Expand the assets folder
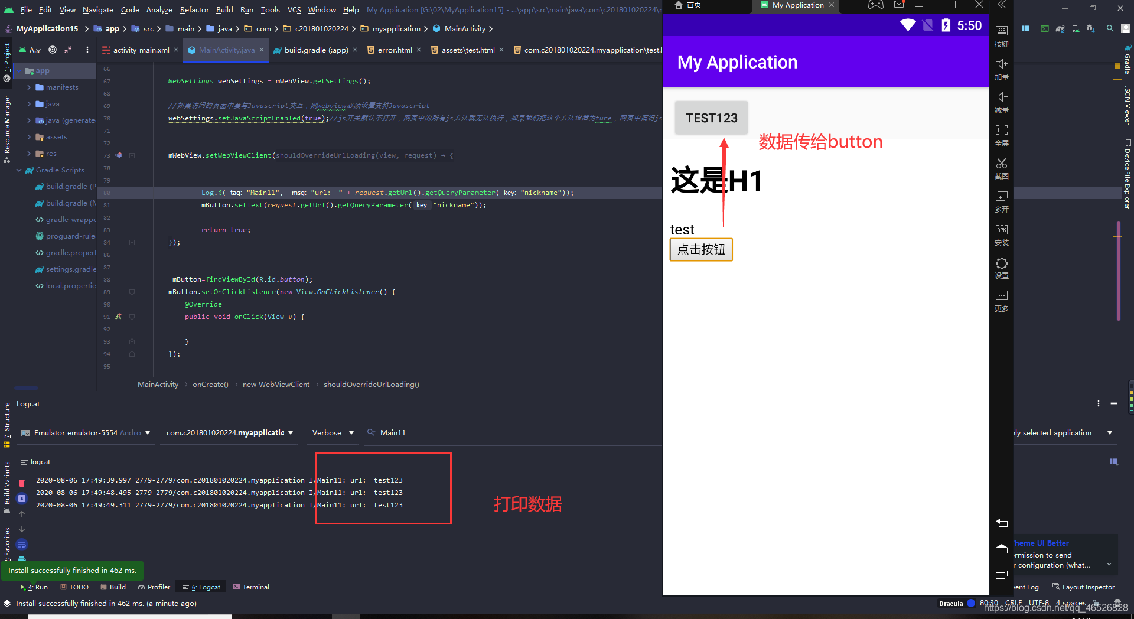The width and height of the screenshot is (1134, 619). tap(29, 137)
